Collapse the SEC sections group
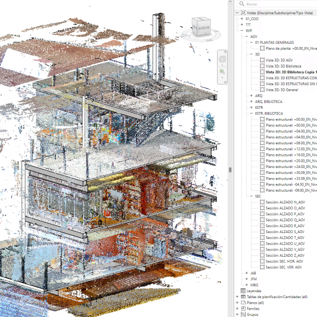 251,196
